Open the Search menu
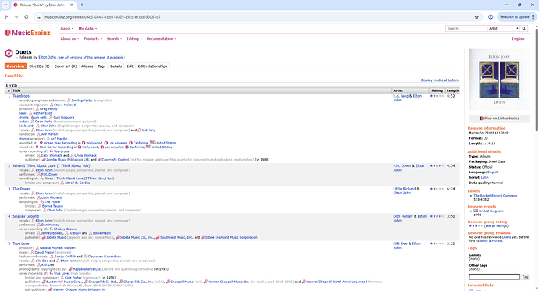 [114, 39]
